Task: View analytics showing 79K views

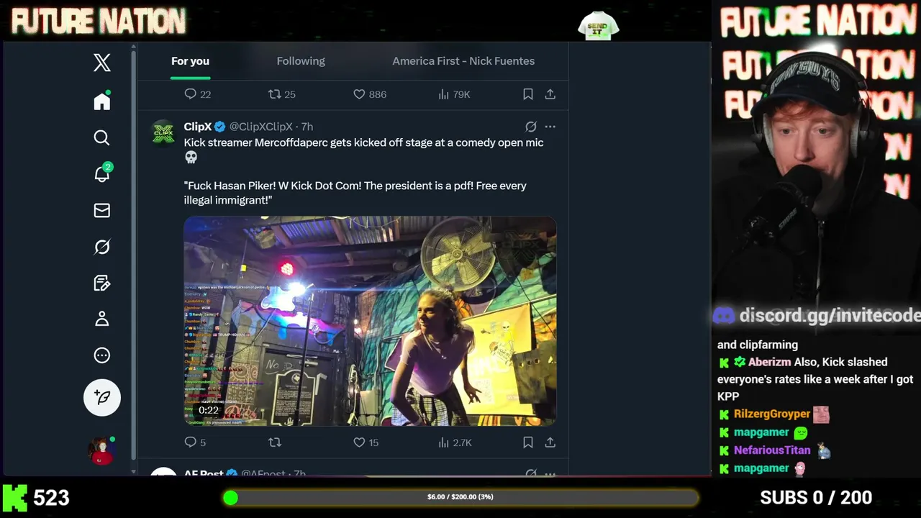Action: coord(454,94)
